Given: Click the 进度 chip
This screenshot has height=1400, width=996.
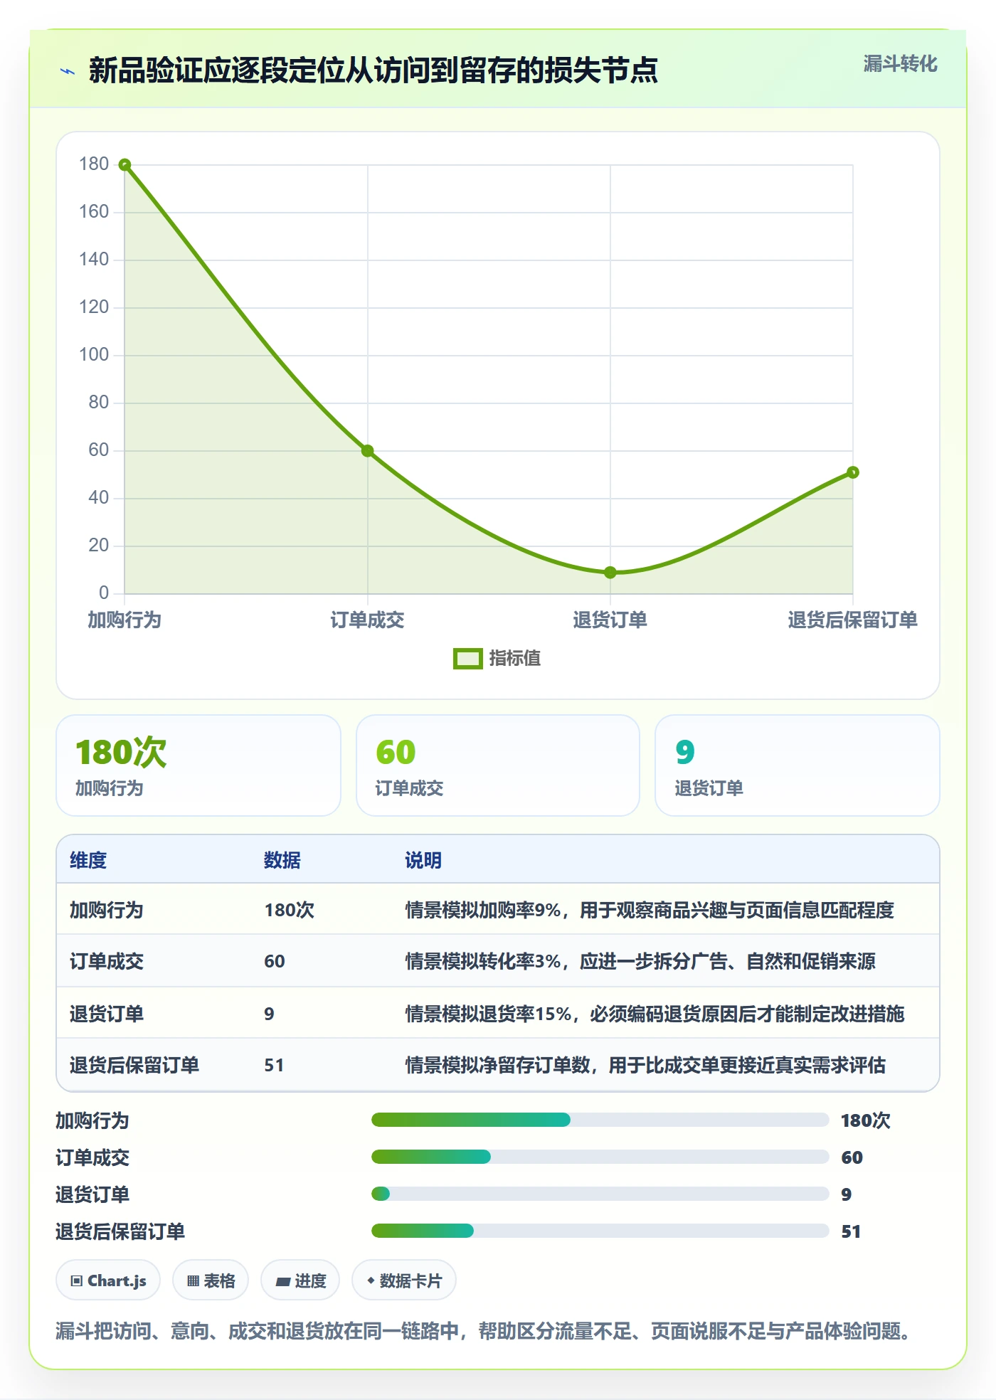Looking at the screenshot, I should pyautogui.click(x=300, y=1280).
